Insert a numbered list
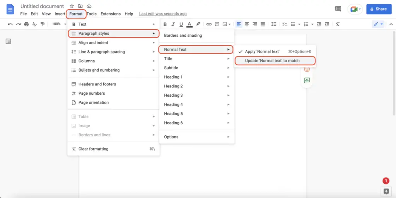Viewport: 396px width, 198px height. coord(306,24)
